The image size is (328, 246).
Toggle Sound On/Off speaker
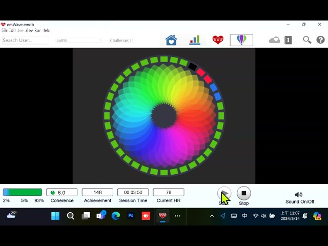click(298, 195)
